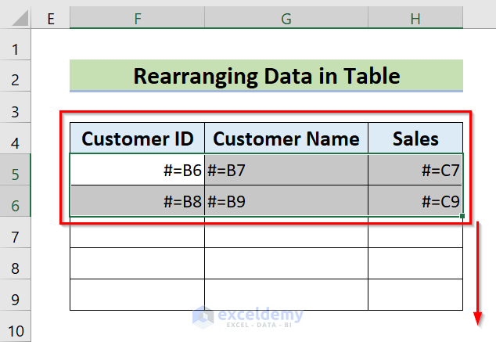Select the cell containing #=B9
The width and height of the screenshot is (496, 342).
tap(286, 202)
